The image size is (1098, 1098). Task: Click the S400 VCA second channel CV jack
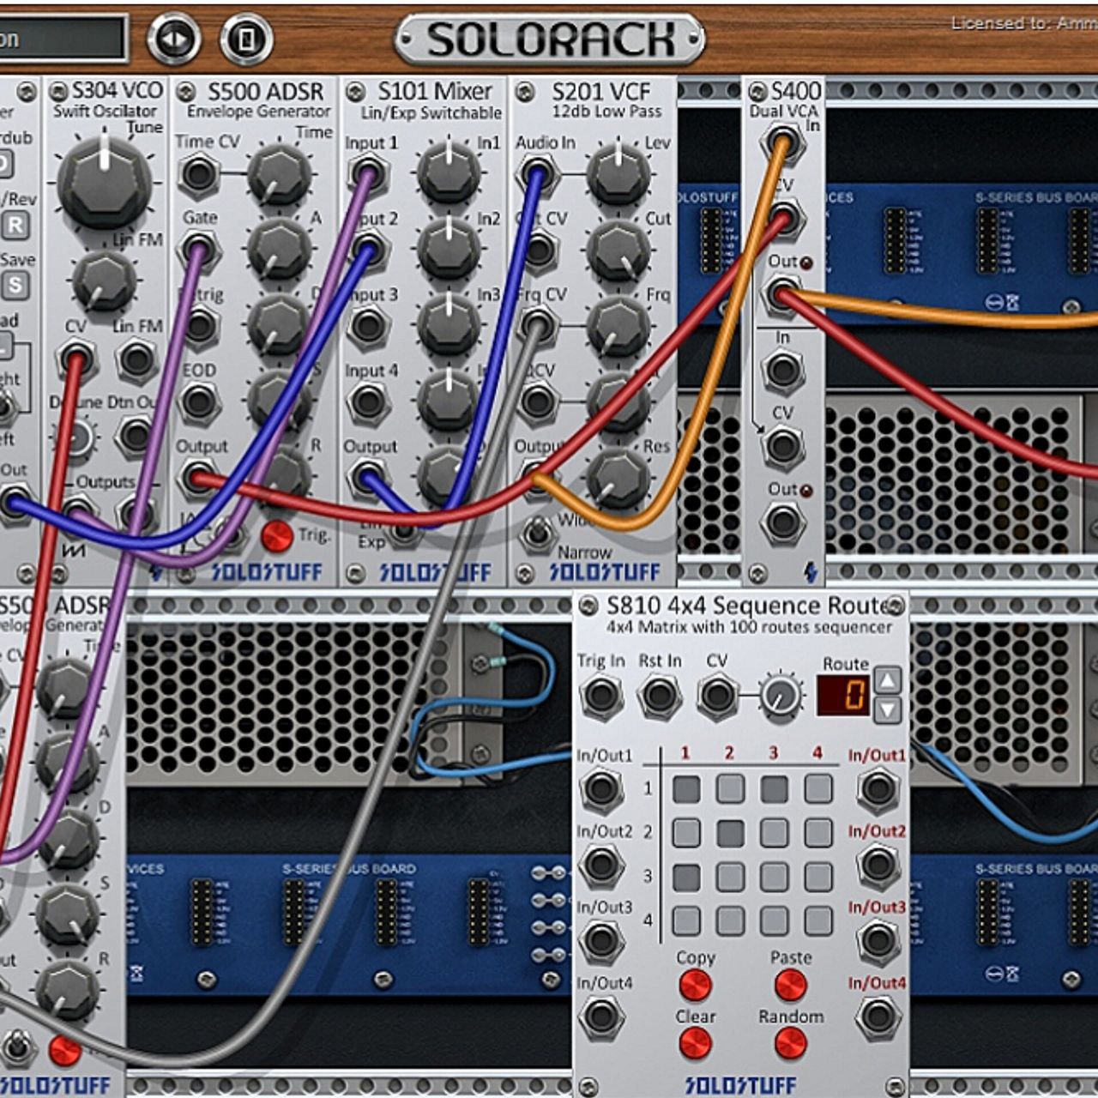point(782,446)
